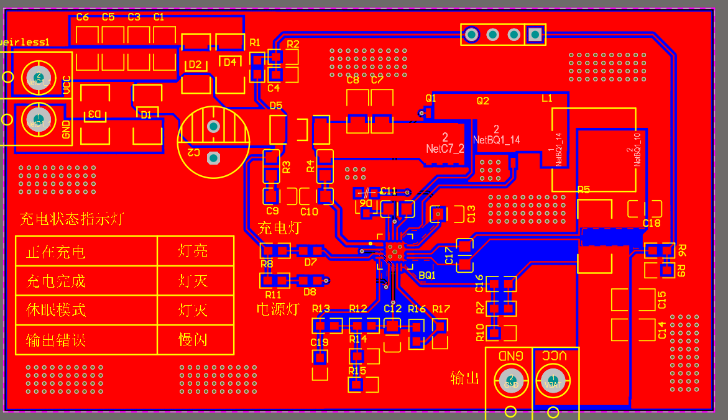
Task: Click the R8 designator near 充电灯
Action: pos(267,264)
